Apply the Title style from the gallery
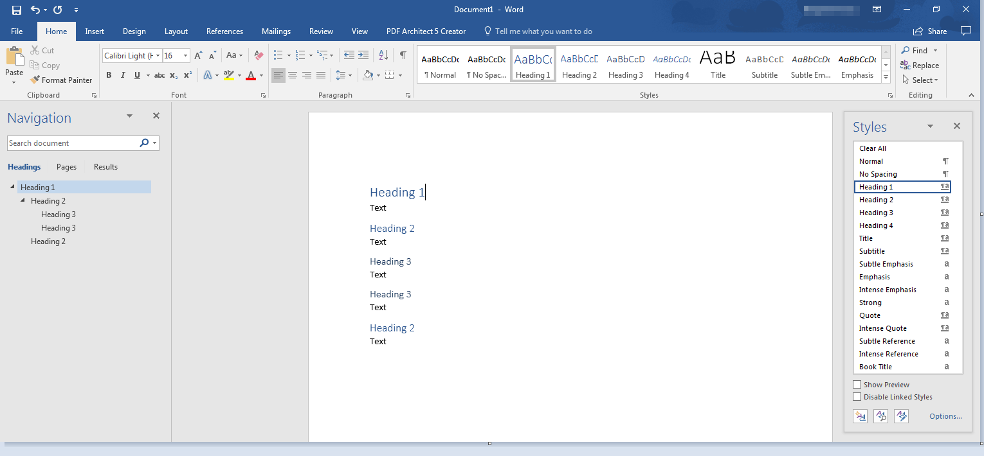This screenshot has width=984, height=456. click(718, 64)
